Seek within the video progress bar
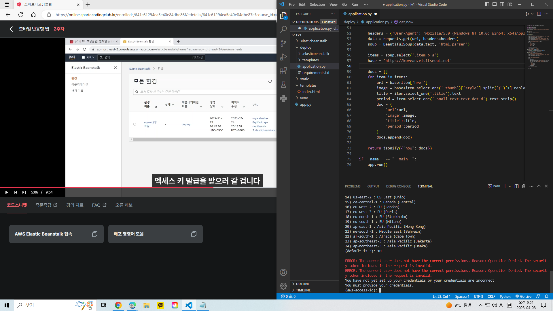This screenshot has height=311, width=553. 138,187
